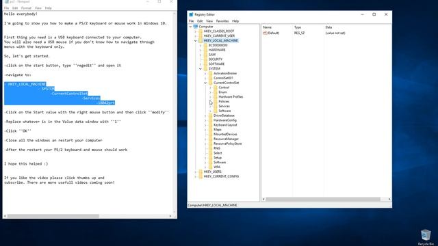Click Registry Editor horizontal scrollbar
This screenshot has height=246, width=438.
(323, 199)
